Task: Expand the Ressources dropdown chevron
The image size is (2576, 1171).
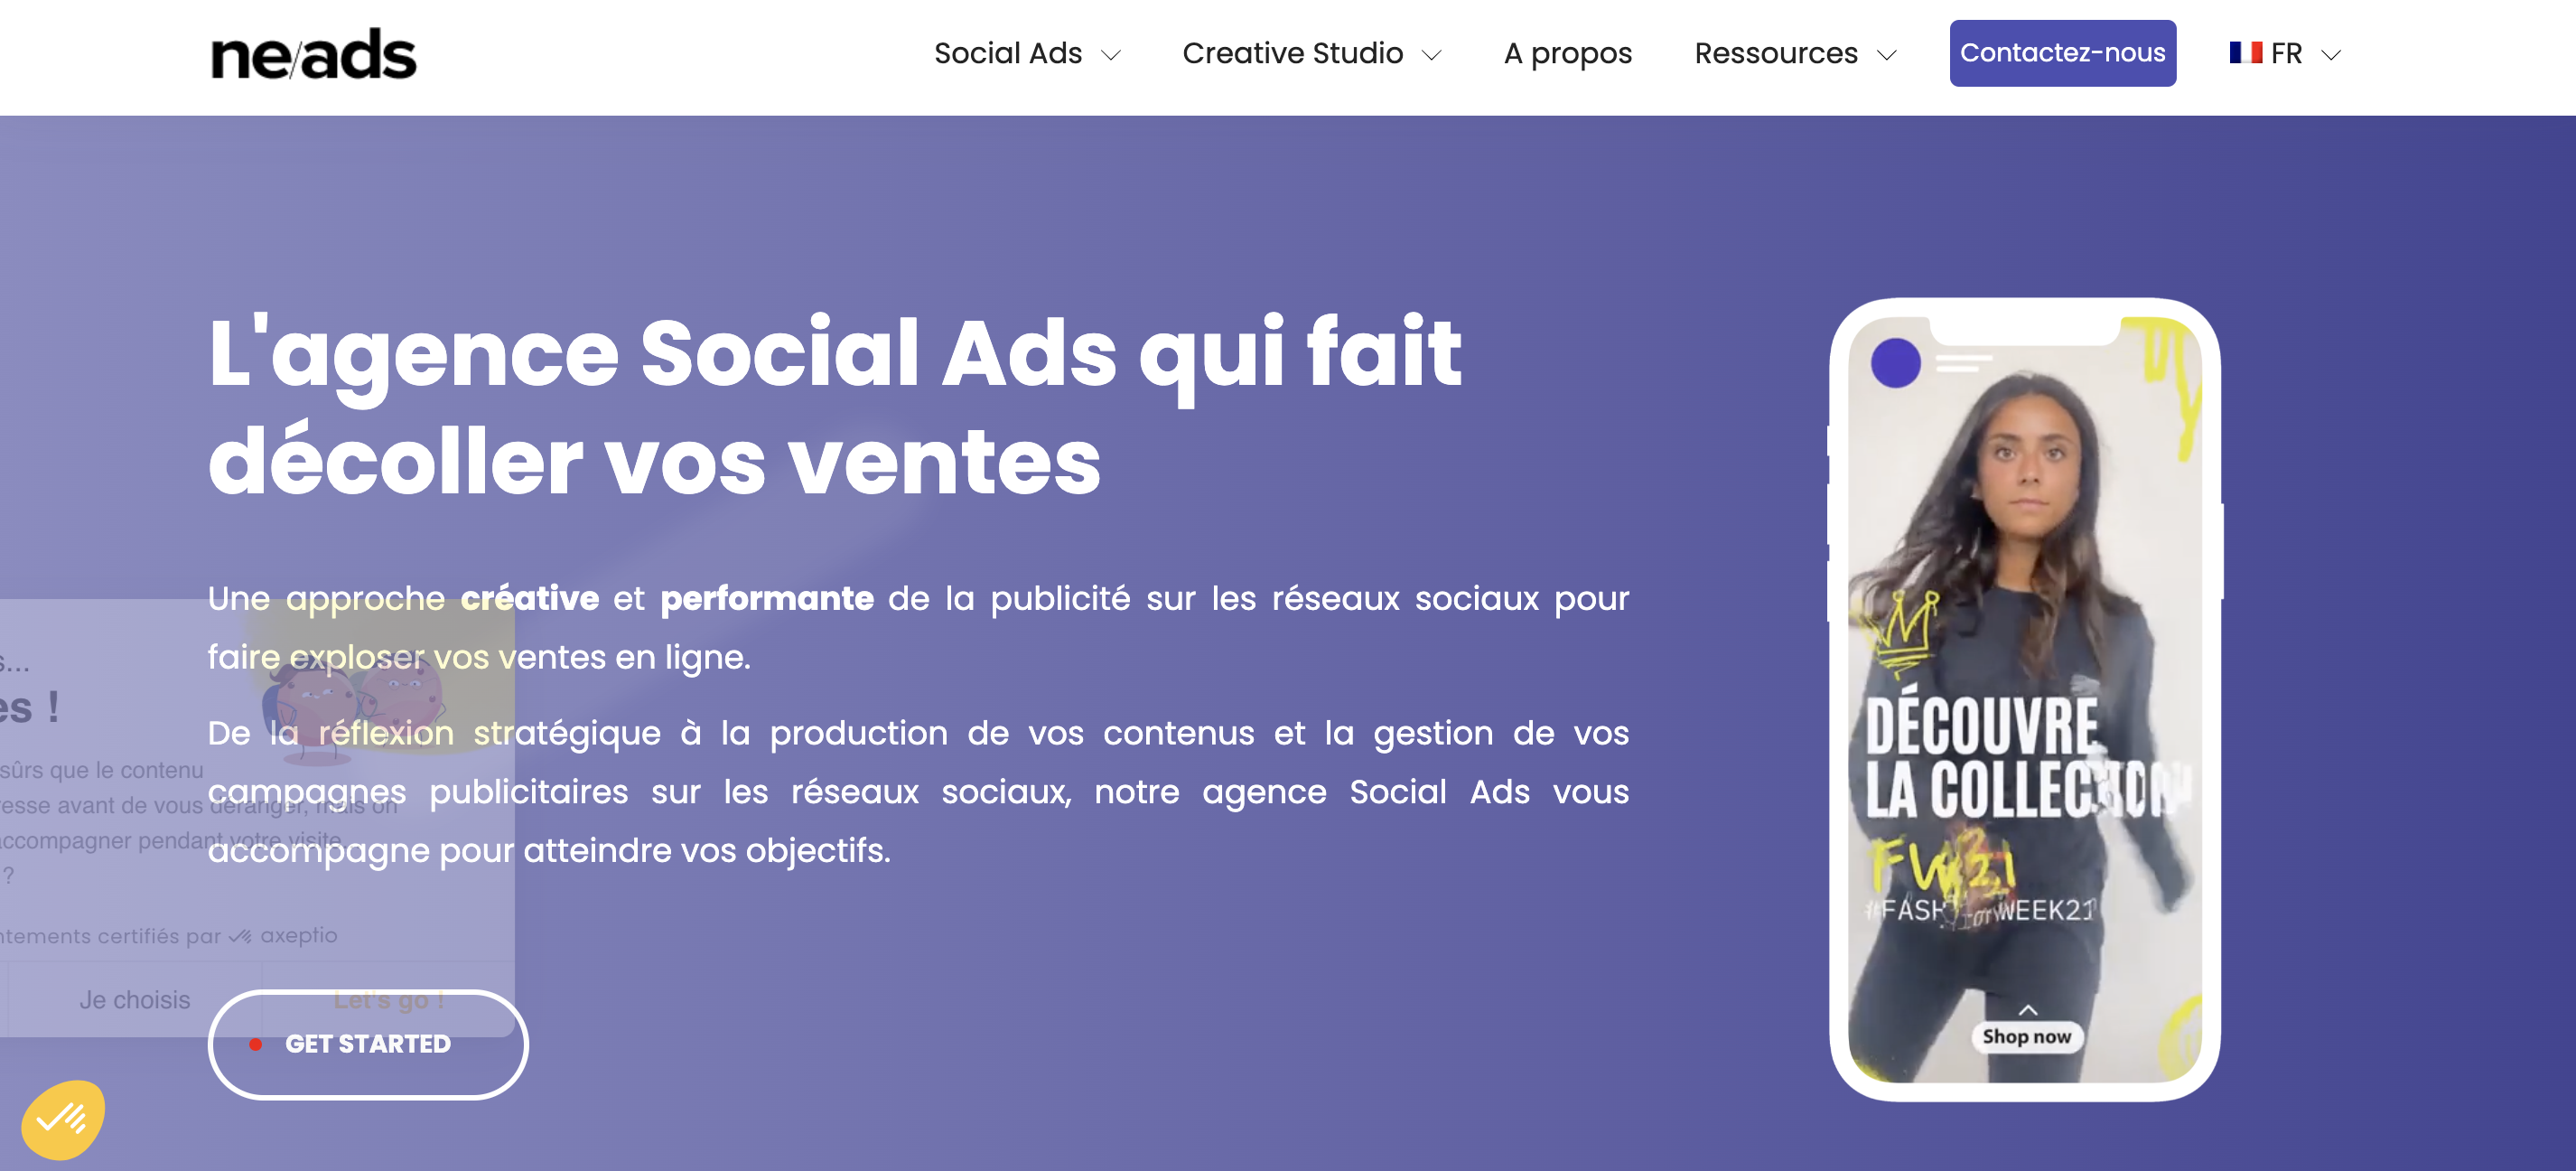Action: [x=1887, y=55]
